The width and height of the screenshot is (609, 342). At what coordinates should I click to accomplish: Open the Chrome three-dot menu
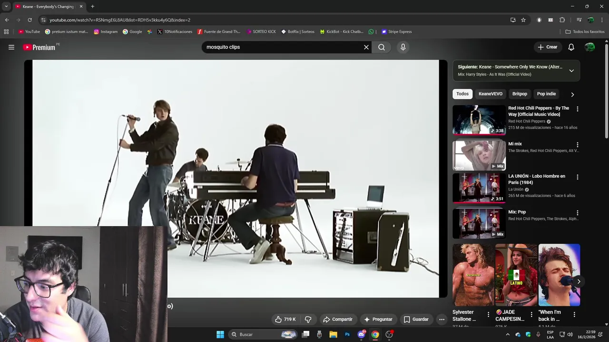pyautogui.click(x=602, y=20)
